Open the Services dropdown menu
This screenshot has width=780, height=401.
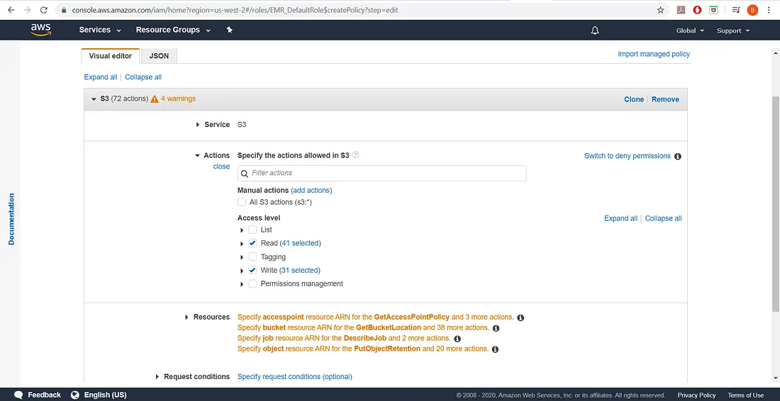[x=100, y=30]
